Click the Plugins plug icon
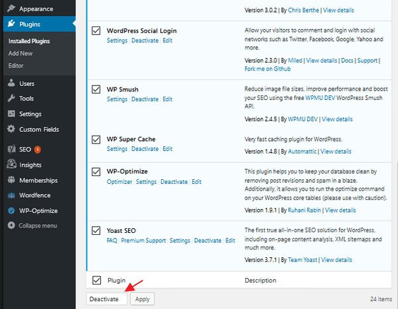Screen dimensions: 398x309 click(x=11, y=24)
